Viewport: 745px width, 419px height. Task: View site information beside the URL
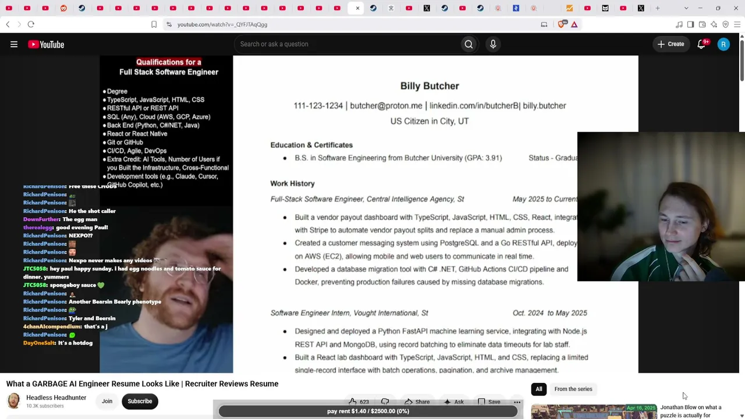coord(169,24)
